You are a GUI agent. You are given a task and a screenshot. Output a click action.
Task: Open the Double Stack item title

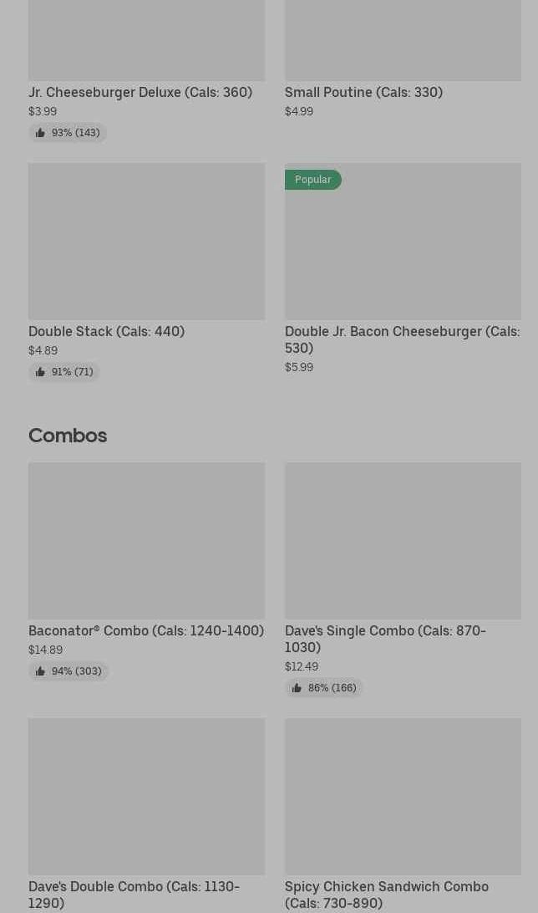click(106, 331)
